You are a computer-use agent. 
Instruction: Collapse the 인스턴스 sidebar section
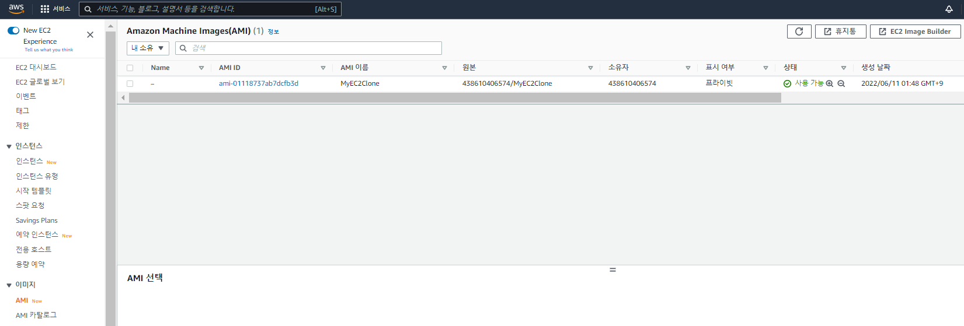(9, 146)
